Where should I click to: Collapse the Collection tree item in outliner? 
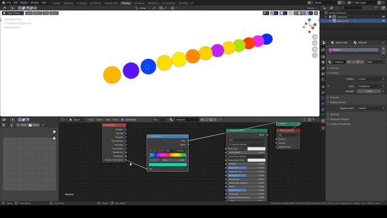327,17
